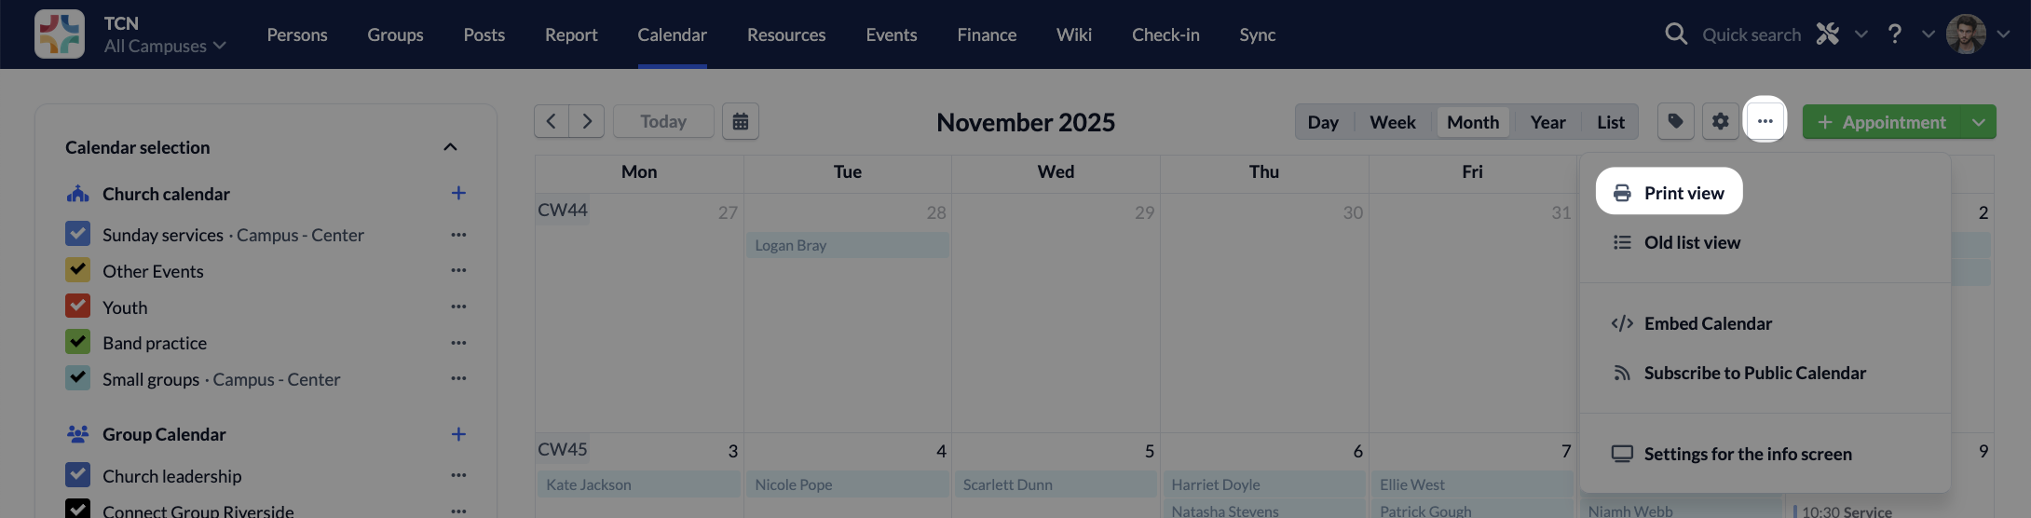Click the tag filter icon
Viewport: 2031px width, 518px height.
pyautogui.click(x=1675, y=122)
